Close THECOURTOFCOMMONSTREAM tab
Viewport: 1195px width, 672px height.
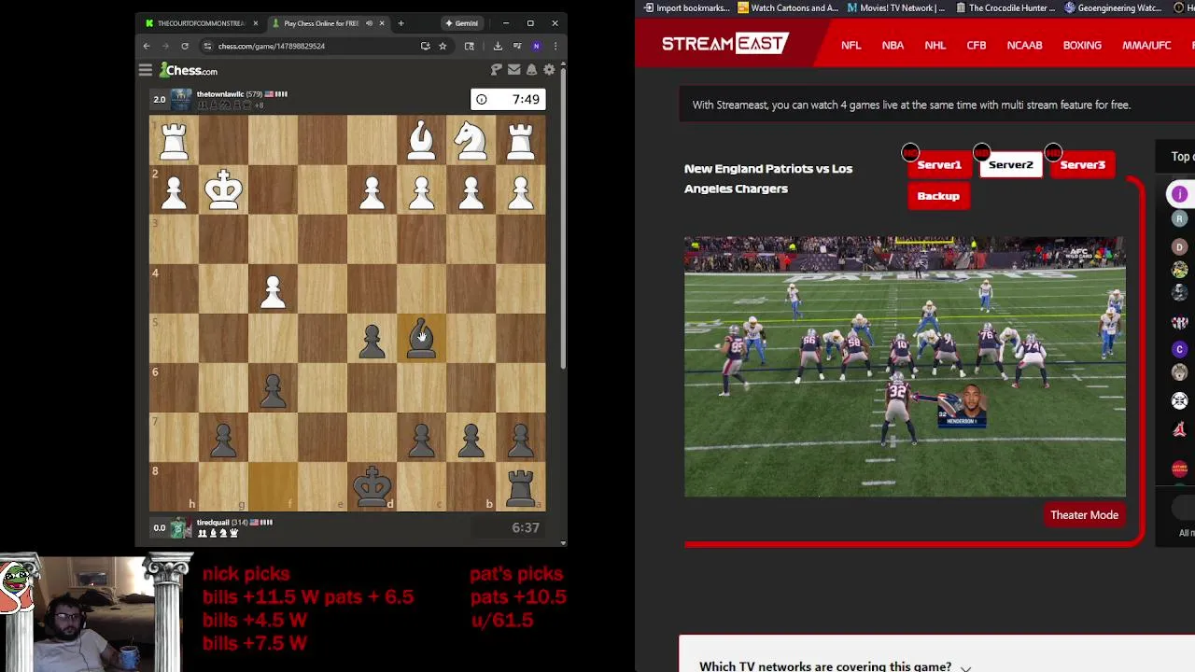255,23
